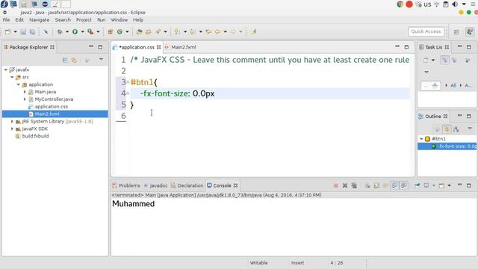This screenshot has height=269, width=478.
Task: Collapse the application package node
Action: tap(18, 84)
